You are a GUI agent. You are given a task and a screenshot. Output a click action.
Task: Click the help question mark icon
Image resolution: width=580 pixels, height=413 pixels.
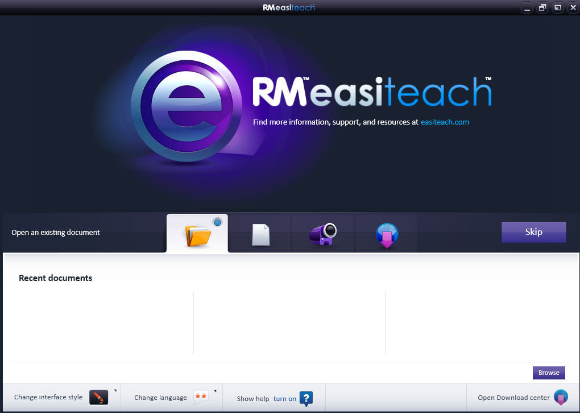pos(306,399)
